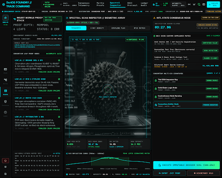This screenshot has height=178, width=222.
Task: Select the Terahertz scan mode tab
Action: click(76, 28)
